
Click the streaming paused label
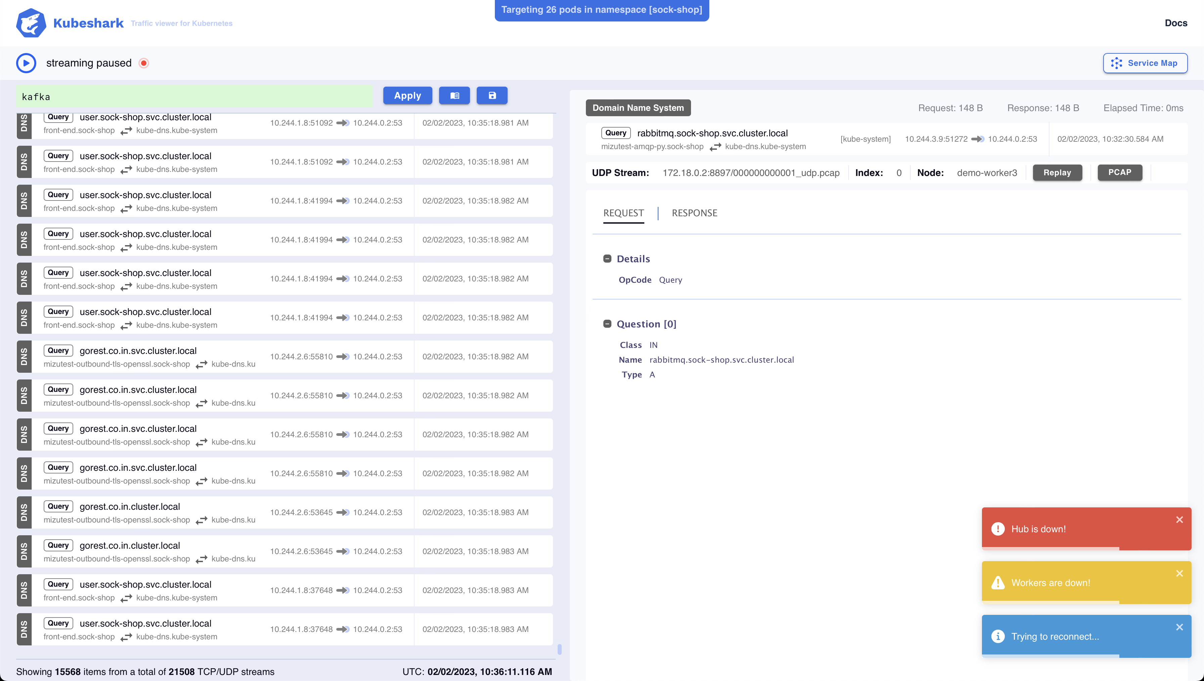tap(89, 63)
